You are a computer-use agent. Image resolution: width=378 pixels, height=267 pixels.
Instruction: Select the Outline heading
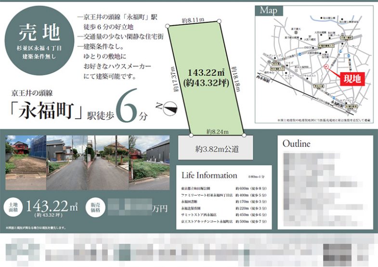[297, 144]
